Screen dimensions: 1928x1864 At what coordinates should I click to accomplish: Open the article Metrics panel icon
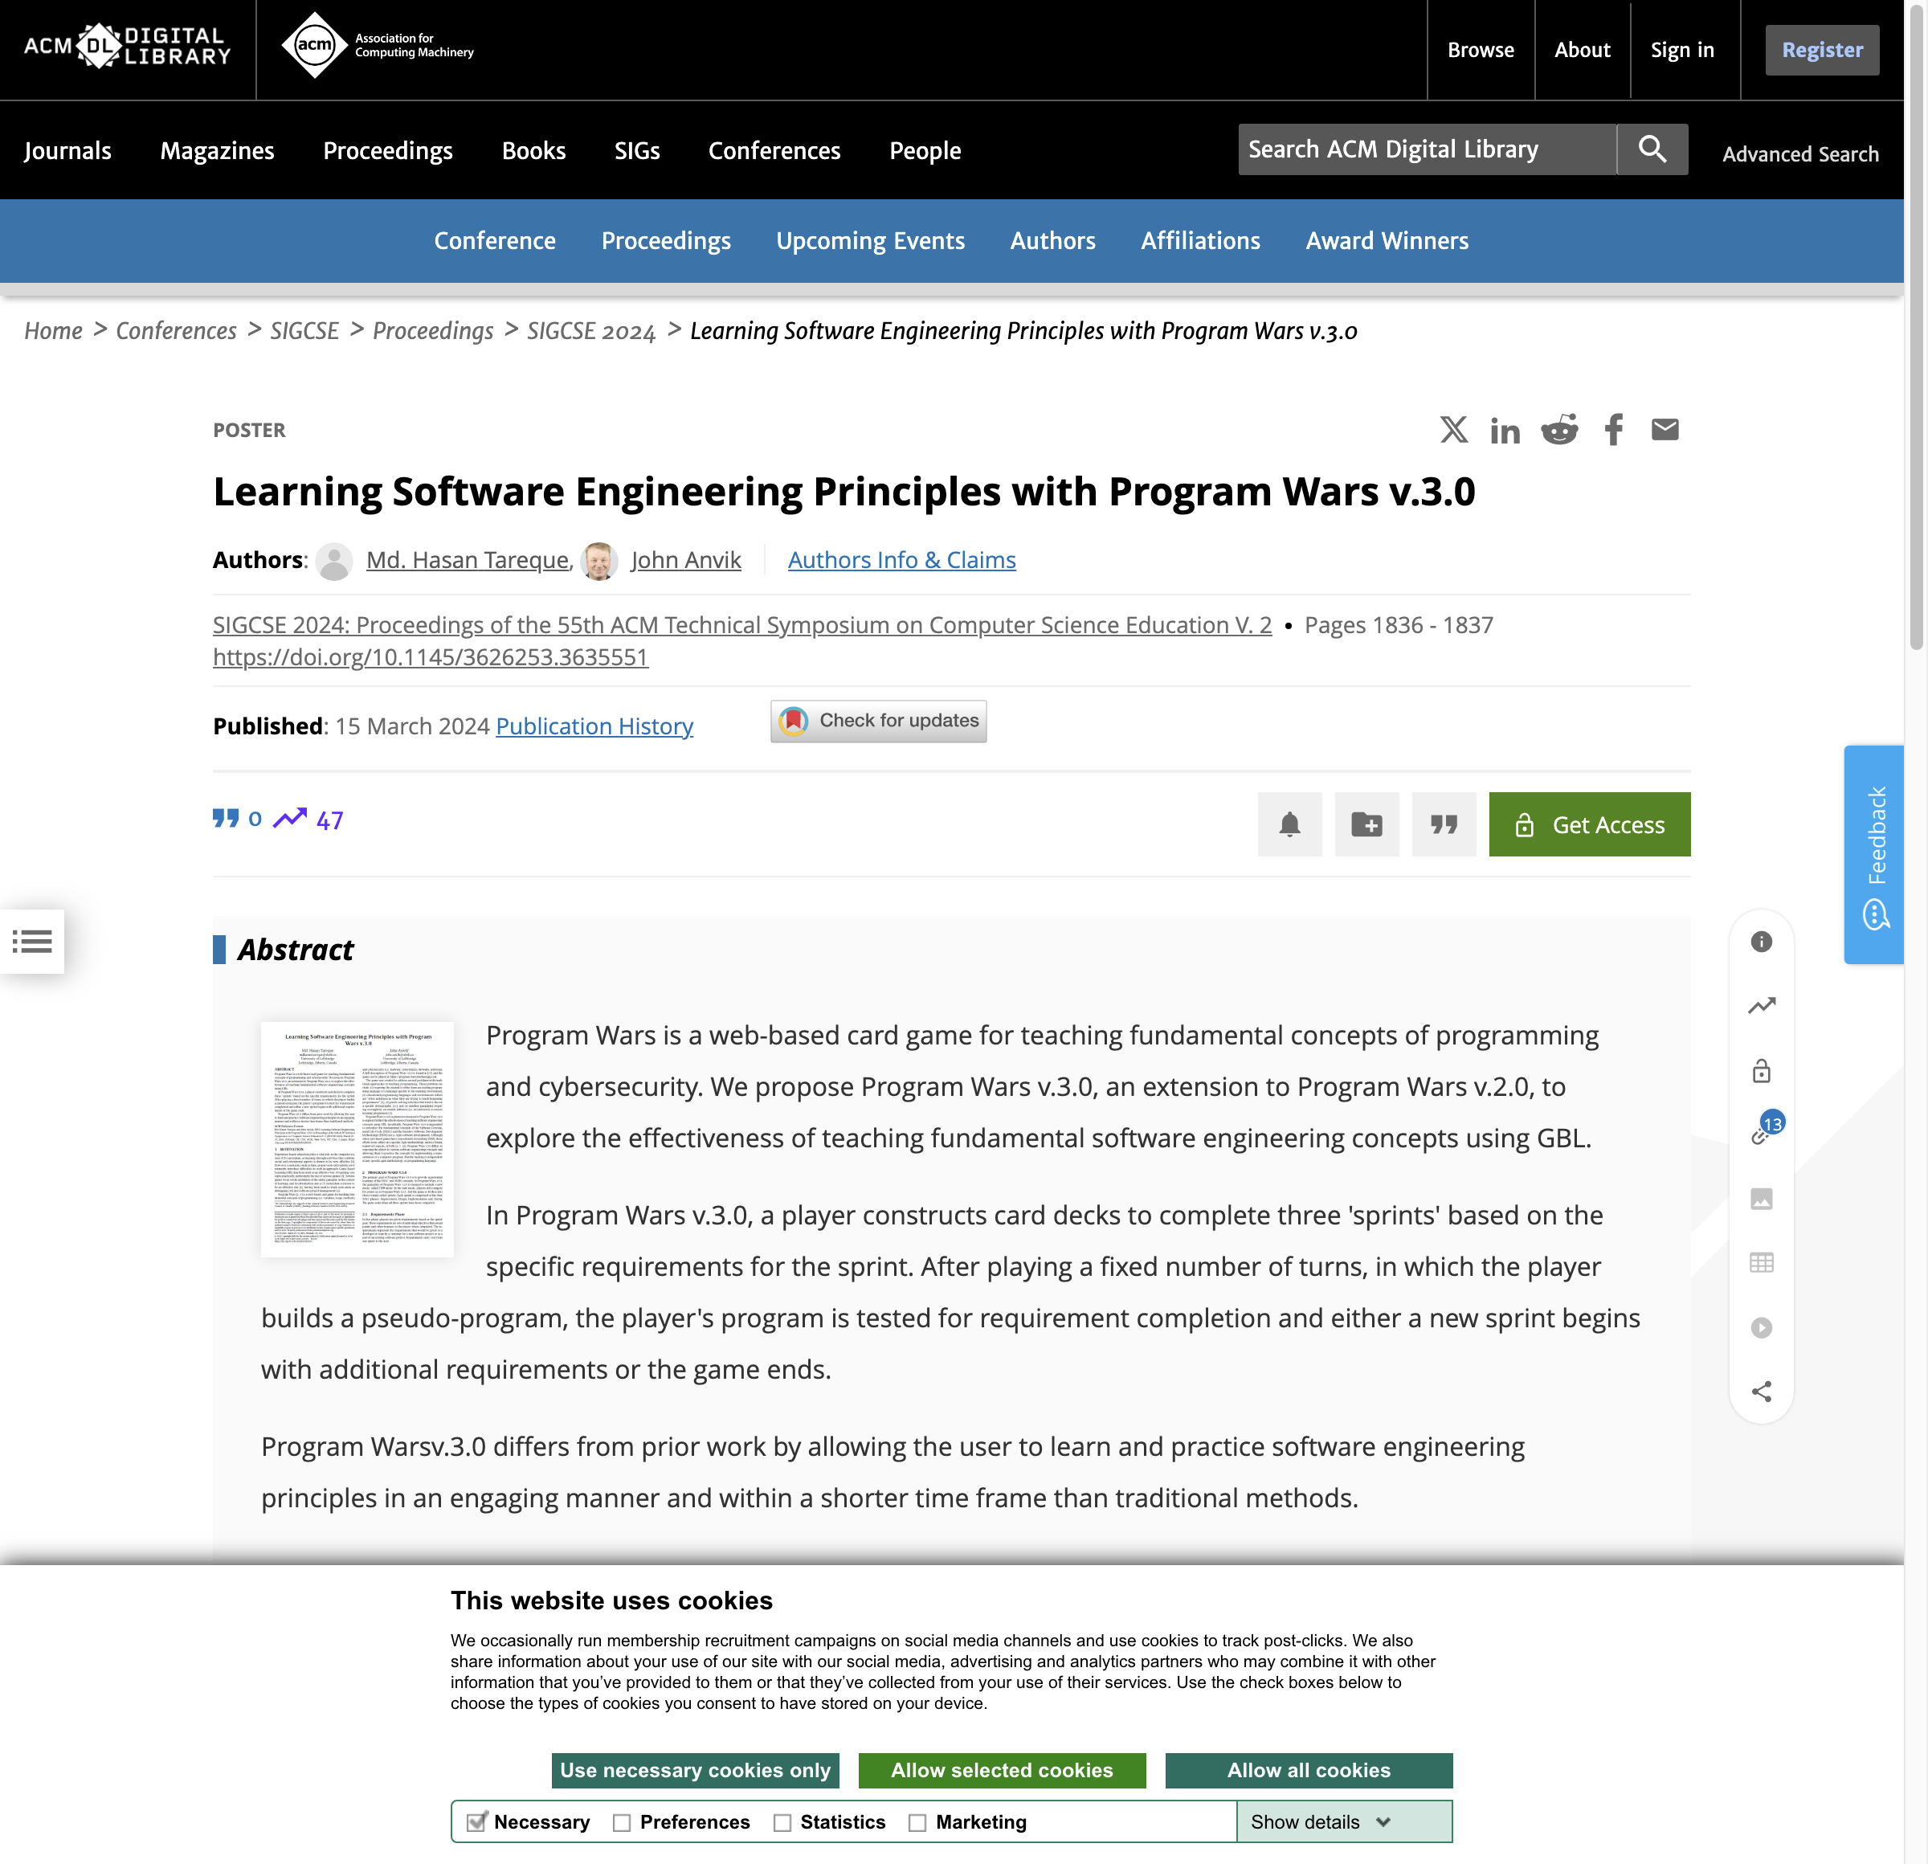coord(1762,1005)
